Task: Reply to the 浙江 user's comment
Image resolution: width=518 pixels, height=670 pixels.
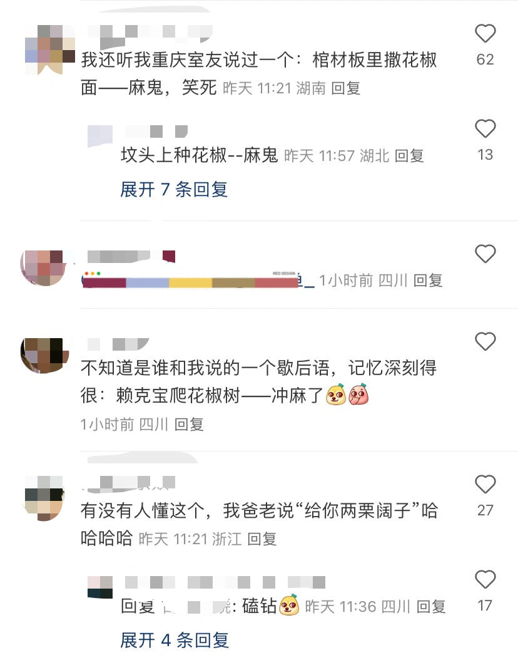Action: (262, 539)
